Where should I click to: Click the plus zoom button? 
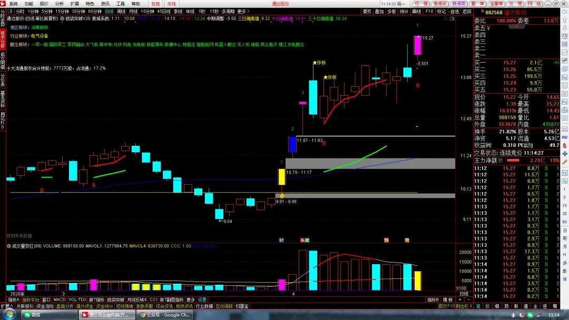coord(460,299)
